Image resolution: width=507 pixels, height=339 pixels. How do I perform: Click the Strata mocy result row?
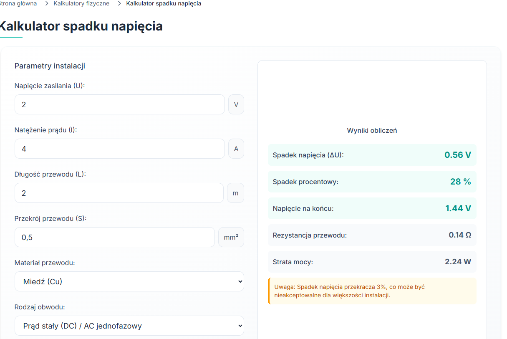tap(372, 262)
